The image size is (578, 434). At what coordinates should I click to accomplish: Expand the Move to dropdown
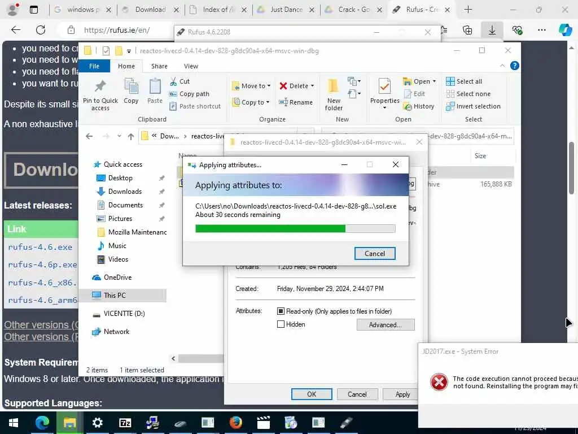point(269,86)
